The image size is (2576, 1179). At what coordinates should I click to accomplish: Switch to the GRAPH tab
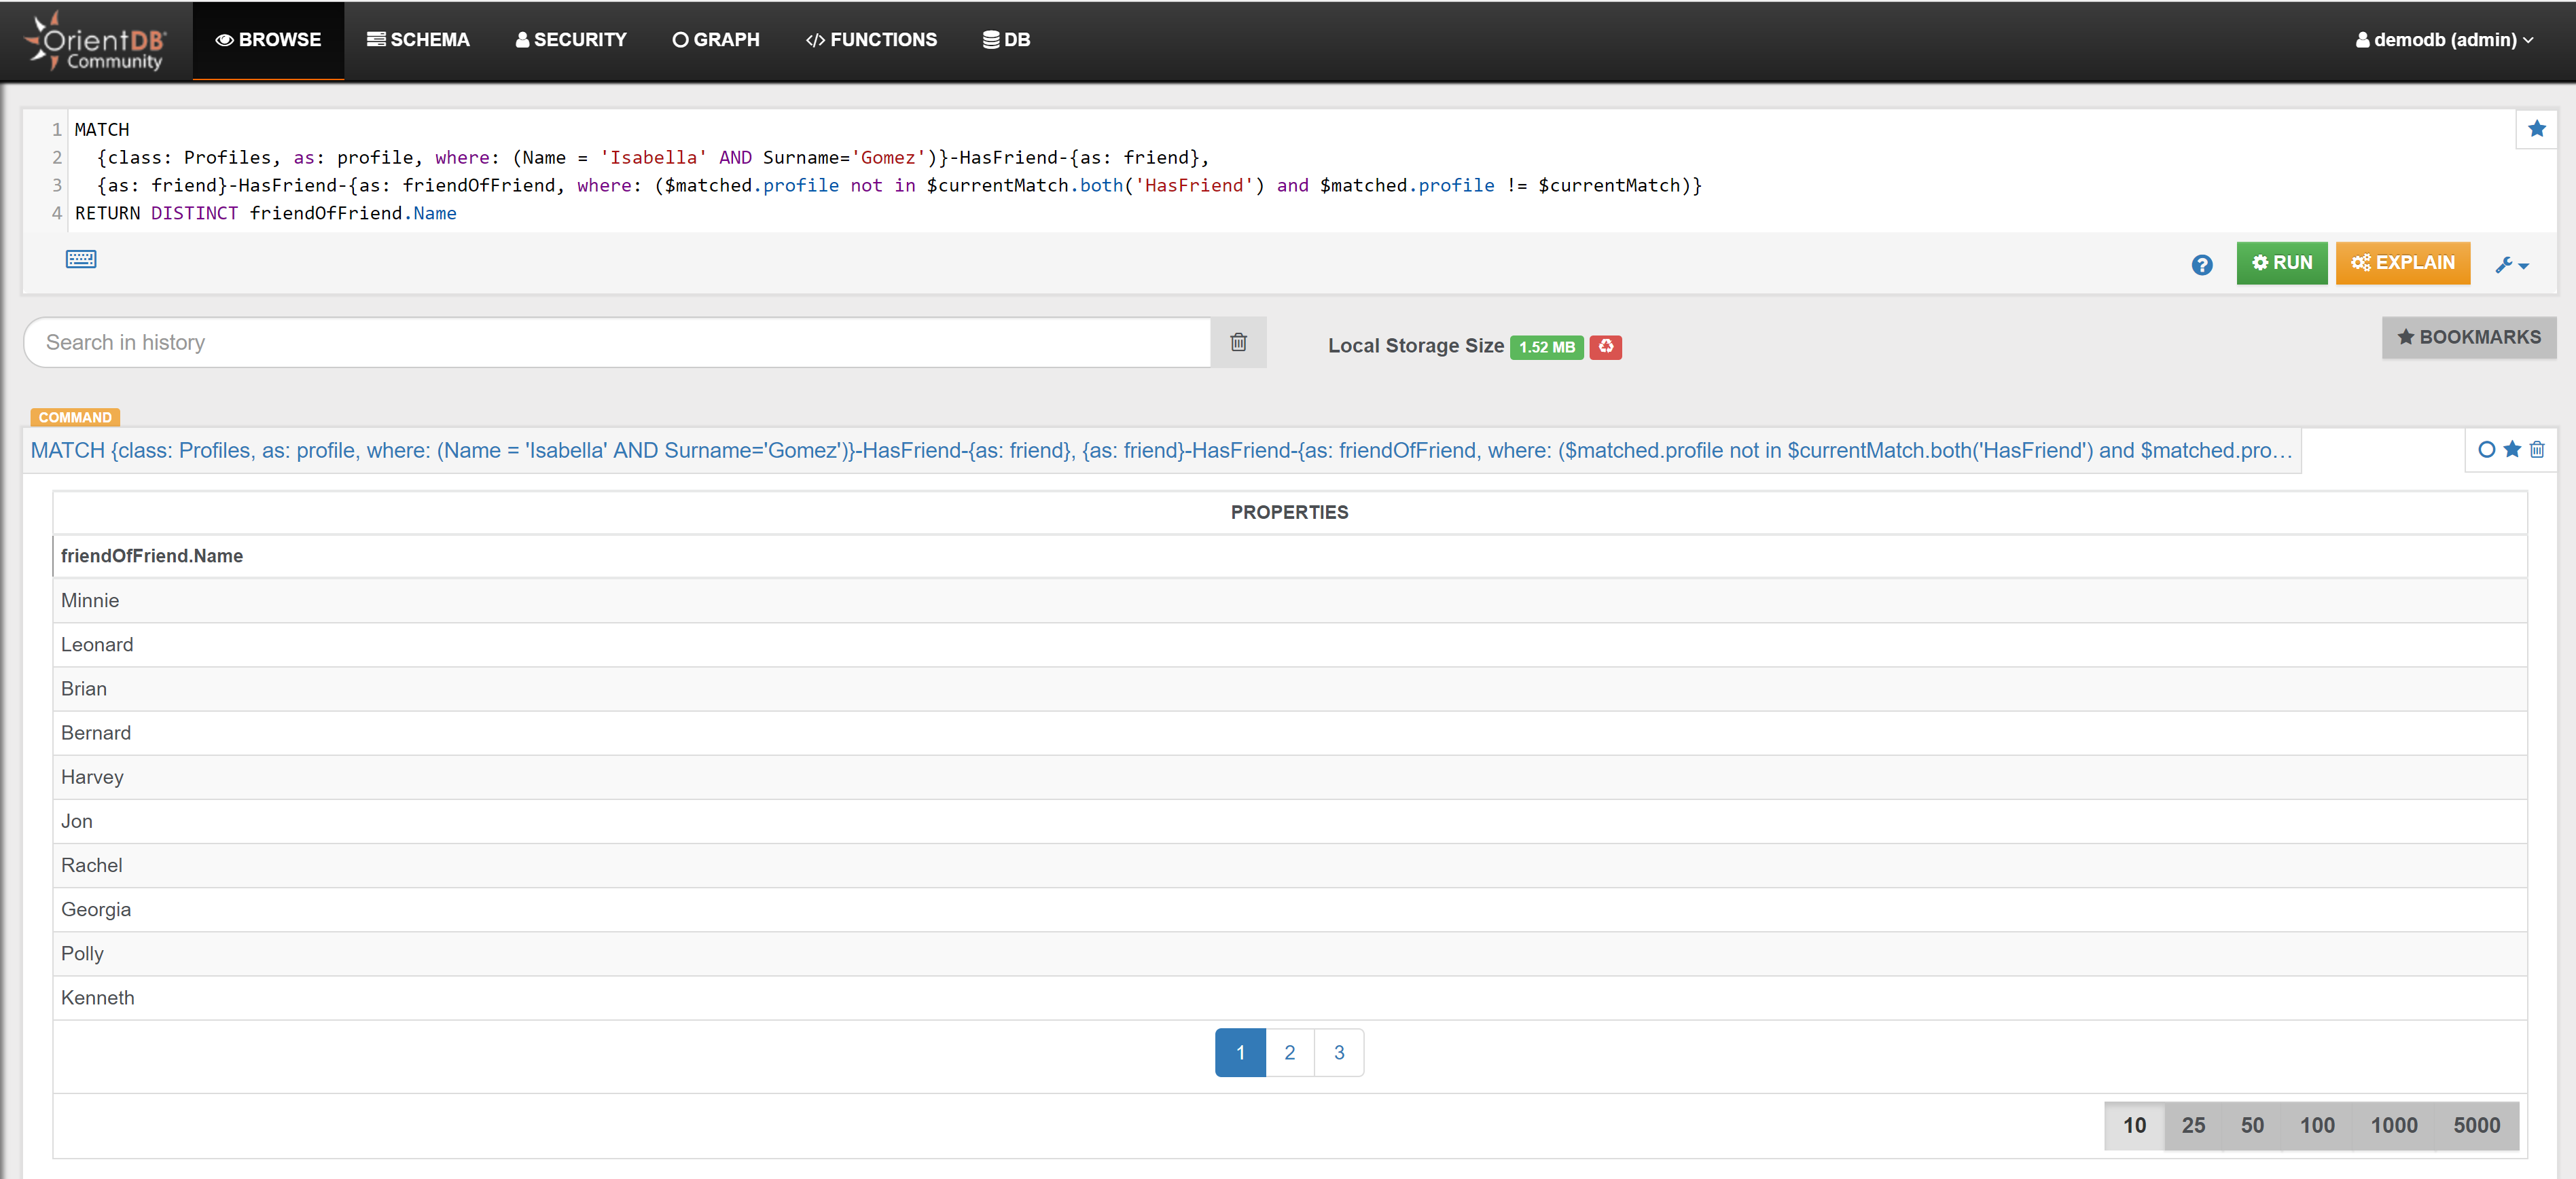[x=716, y=40]
